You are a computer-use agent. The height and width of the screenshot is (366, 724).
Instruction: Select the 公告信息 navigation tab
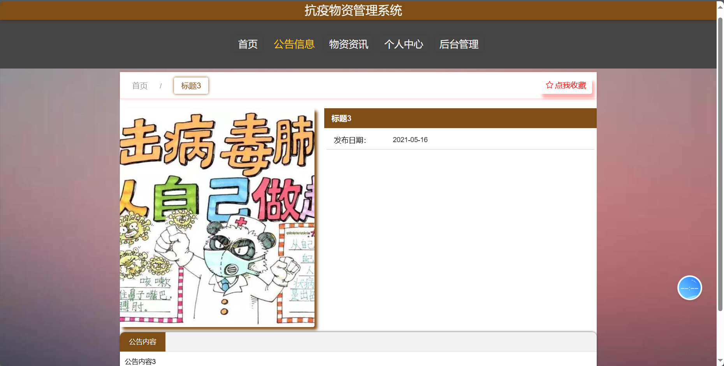coord(294,44)
